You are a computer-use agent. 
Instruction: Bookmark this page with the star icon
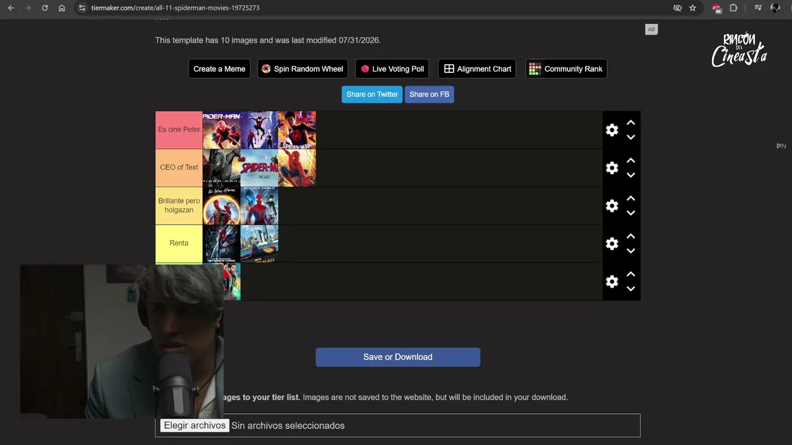click(692, 8)
